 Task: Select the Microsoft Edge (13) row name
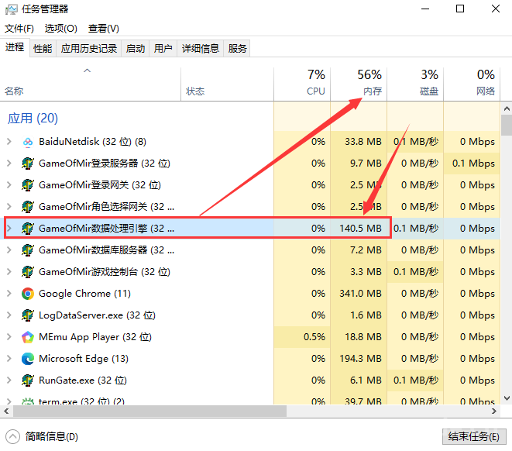click(84, 359)
